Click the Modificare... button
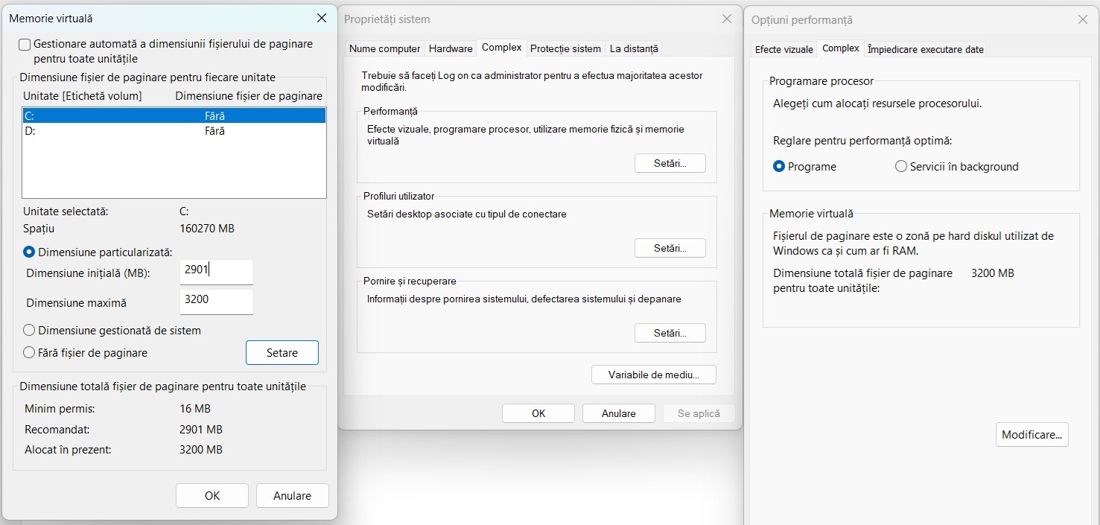Screen dimensions: 1100x525 [1032, 435]
